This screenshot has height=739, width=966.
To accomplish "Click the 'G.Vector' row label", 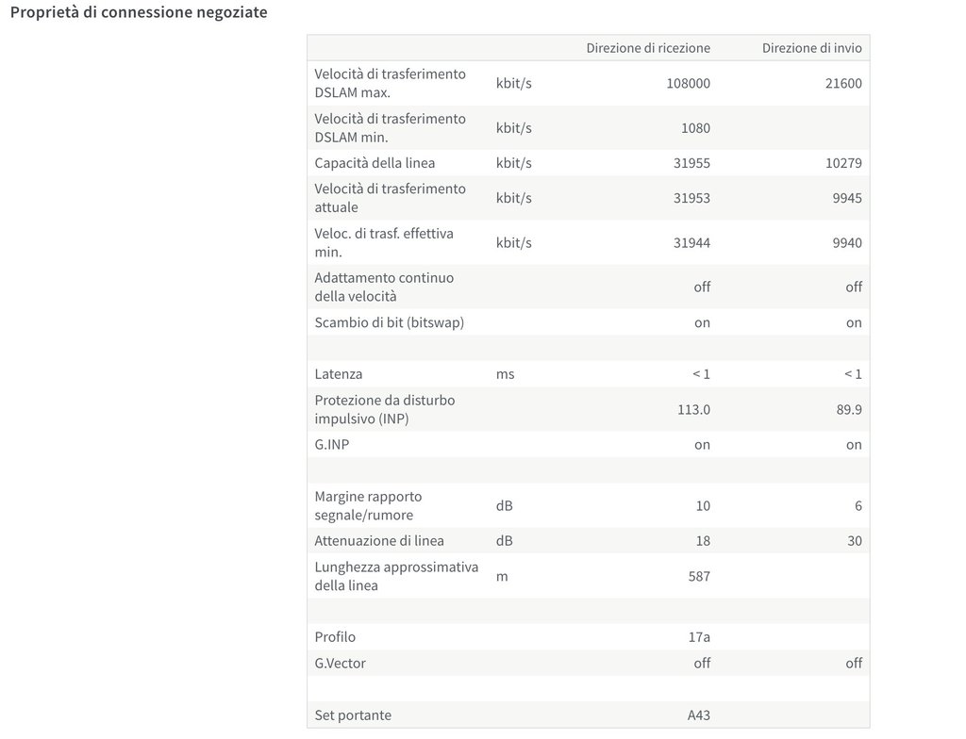I will [x=340, y=664].
